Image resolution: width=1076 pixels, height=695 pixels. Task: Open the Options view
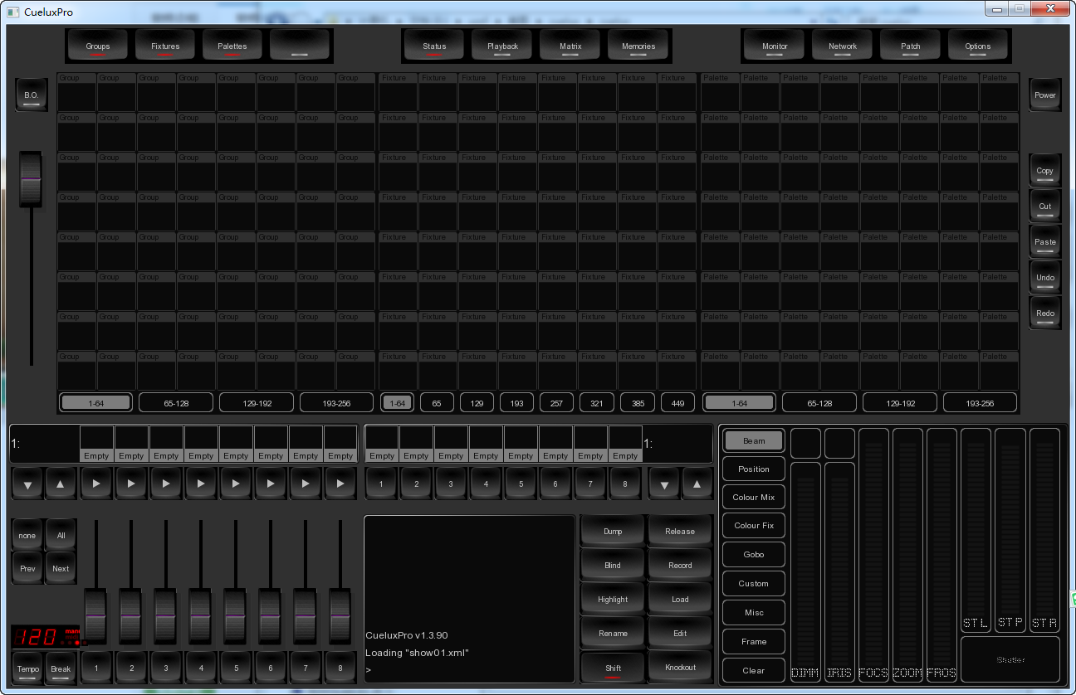978,46
